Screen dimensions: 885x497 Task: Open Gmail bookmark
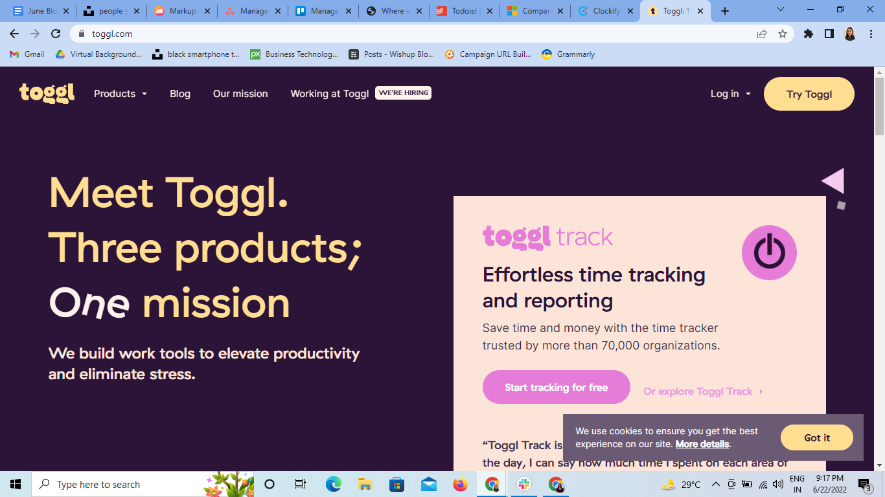coord(27,54)
